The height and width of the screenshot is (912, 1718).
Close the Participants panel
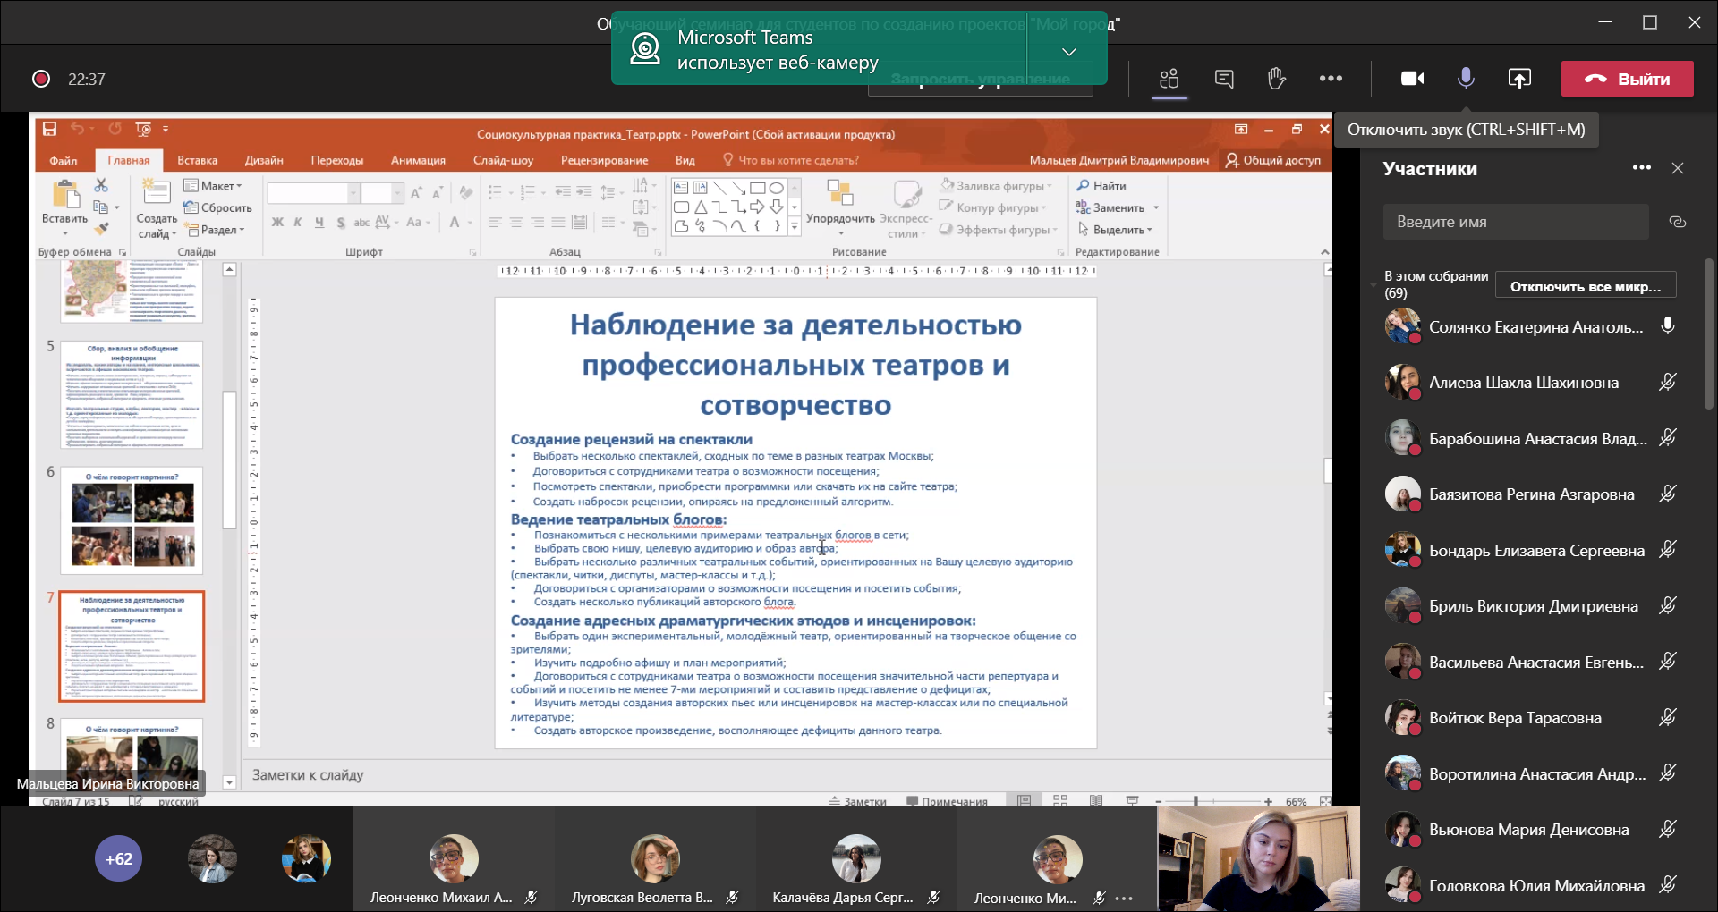point(1678,168)
